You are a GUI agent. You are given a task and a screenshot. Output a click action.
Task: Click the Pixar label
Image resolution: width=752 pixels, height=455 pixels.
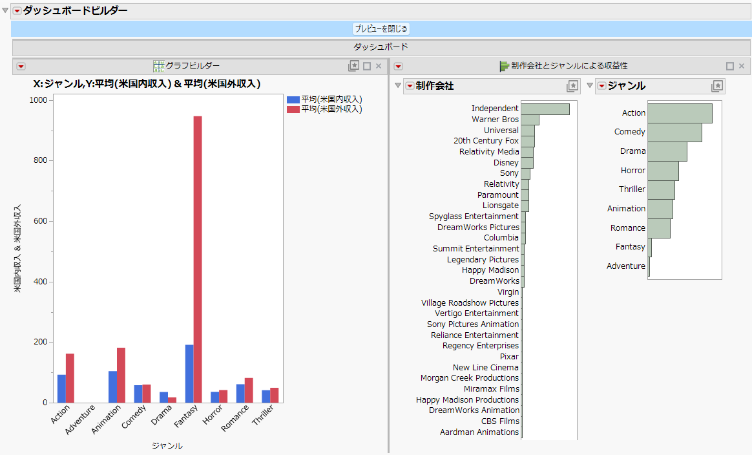[509, 357]
